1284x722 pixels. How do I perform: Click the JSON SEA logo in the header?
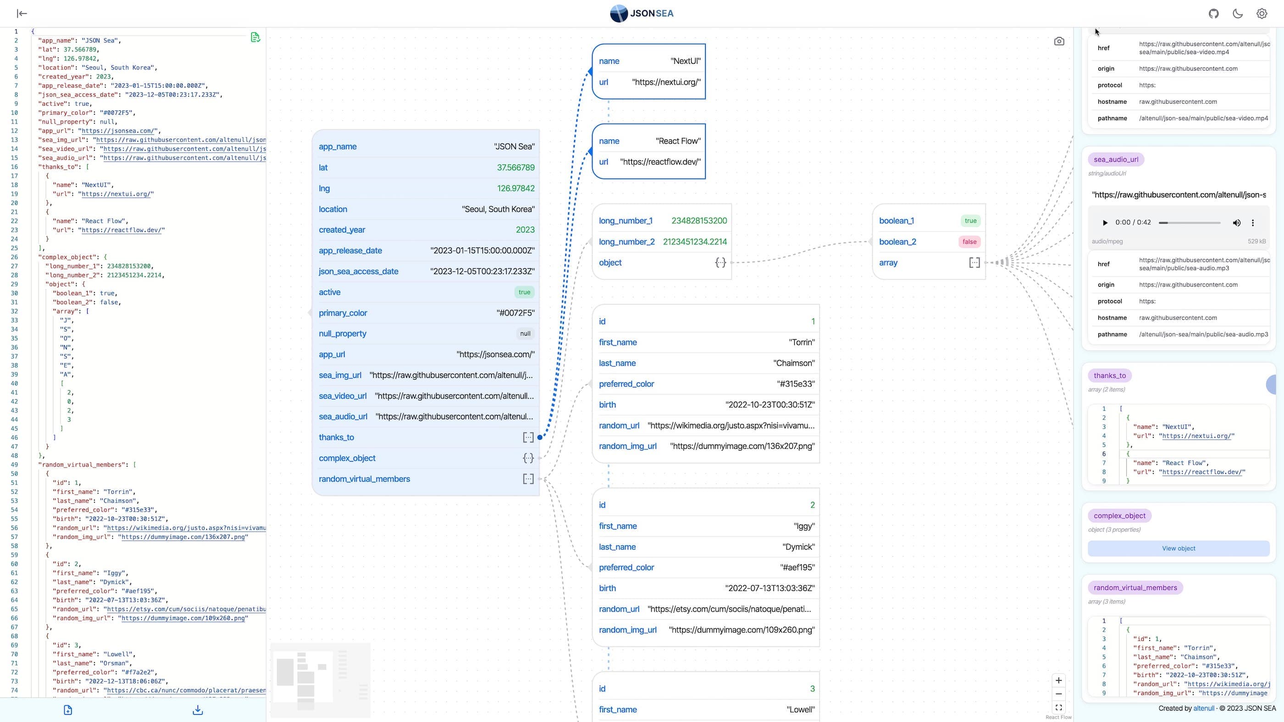[642, 13]
